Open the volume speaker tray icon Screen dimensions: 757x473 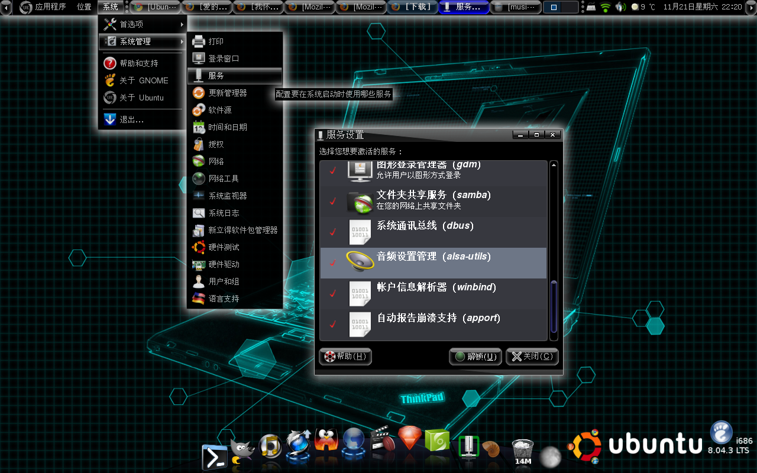point(620,7)
